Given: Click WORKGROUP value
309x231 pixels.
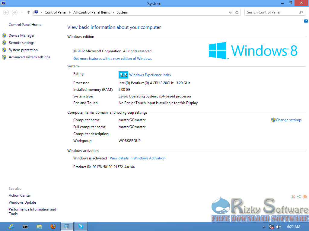Looking at the screenshot, I should (129, 141).
